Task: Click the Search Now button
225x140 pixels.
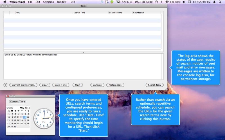Action: [154, 85]
